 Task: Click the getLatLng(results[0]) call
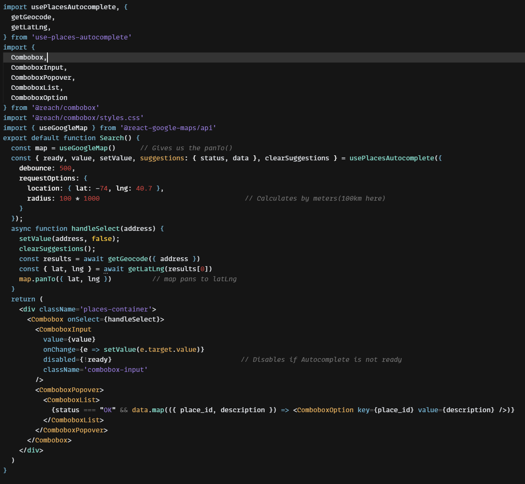[170, 269]
